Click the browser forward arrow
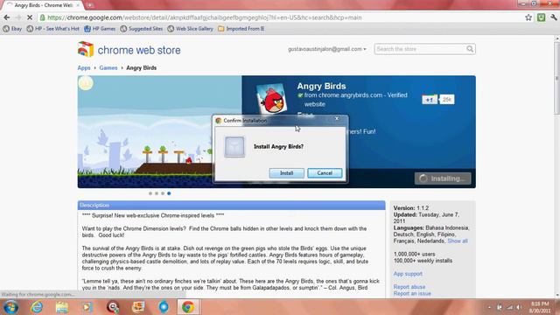 [x=17, y=17]
